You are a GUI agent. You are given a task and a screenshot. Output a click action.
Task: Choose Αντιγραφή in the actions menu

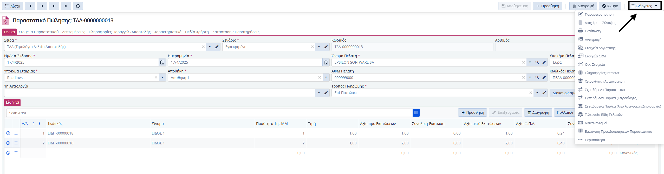click(593, 39)
